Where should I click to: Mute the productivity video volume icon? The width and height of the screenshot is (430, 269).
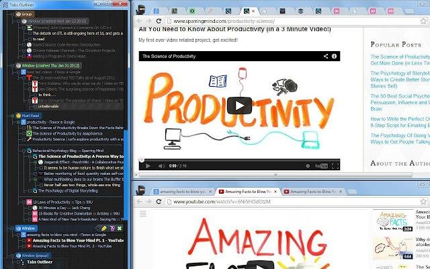click(161, 166)
